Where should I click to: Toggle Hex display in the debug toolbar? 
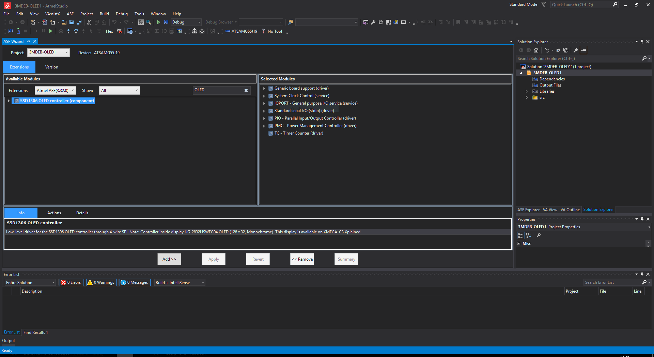(x=109, y=31)
